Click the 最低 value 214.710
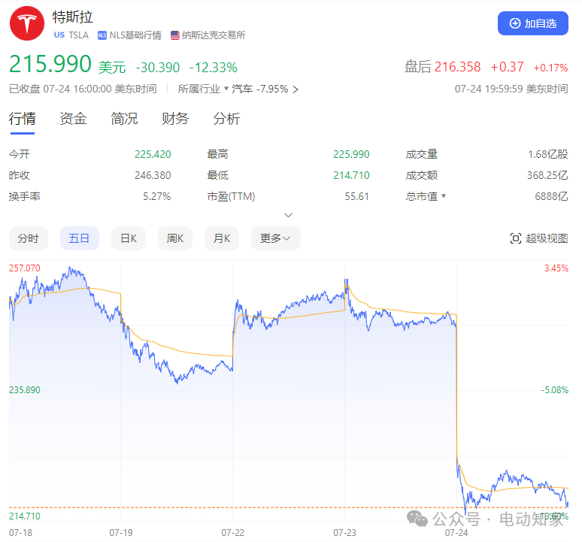 click(351, 175)
